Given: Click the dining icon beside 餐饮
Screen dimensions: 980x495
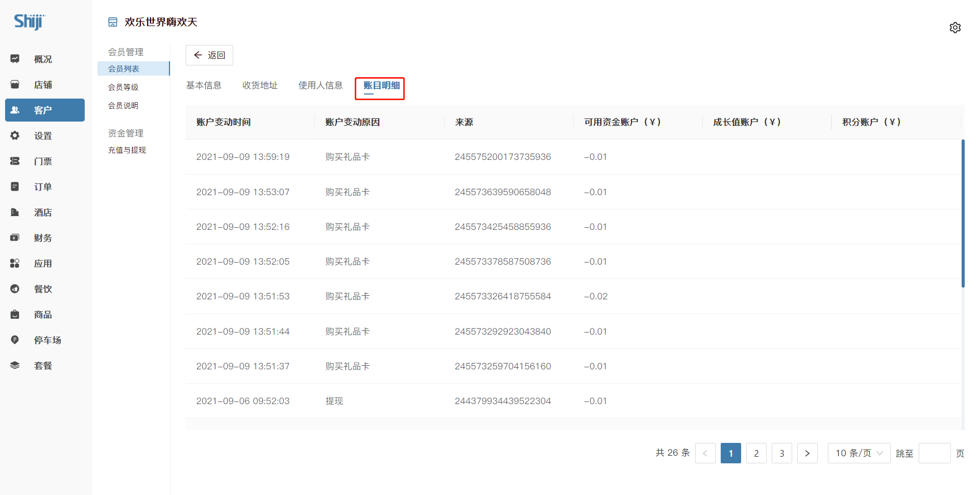Looking at the screenshot, I should [15, 289].
